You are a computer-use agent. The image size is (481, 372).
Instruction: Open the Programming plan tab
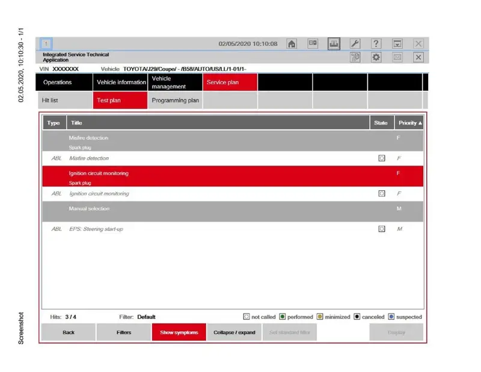(175, 101)
